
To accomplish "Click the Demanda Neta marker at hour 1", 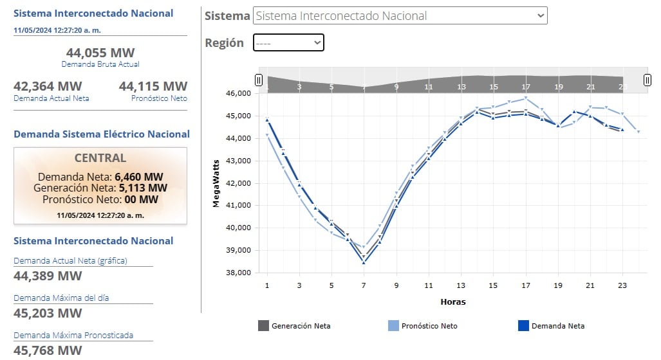I will click(267, 120).
